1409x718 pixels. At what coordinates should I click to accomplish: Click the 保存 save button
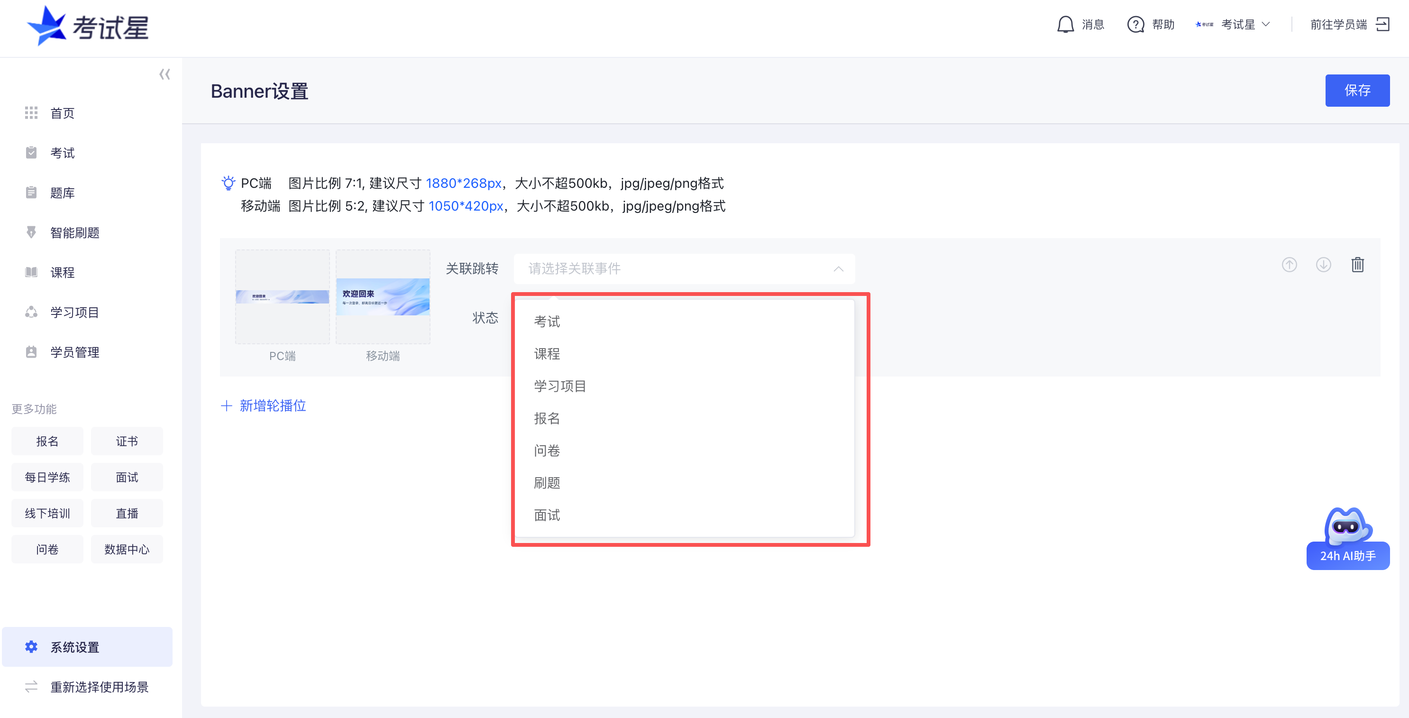(1358, 90)
